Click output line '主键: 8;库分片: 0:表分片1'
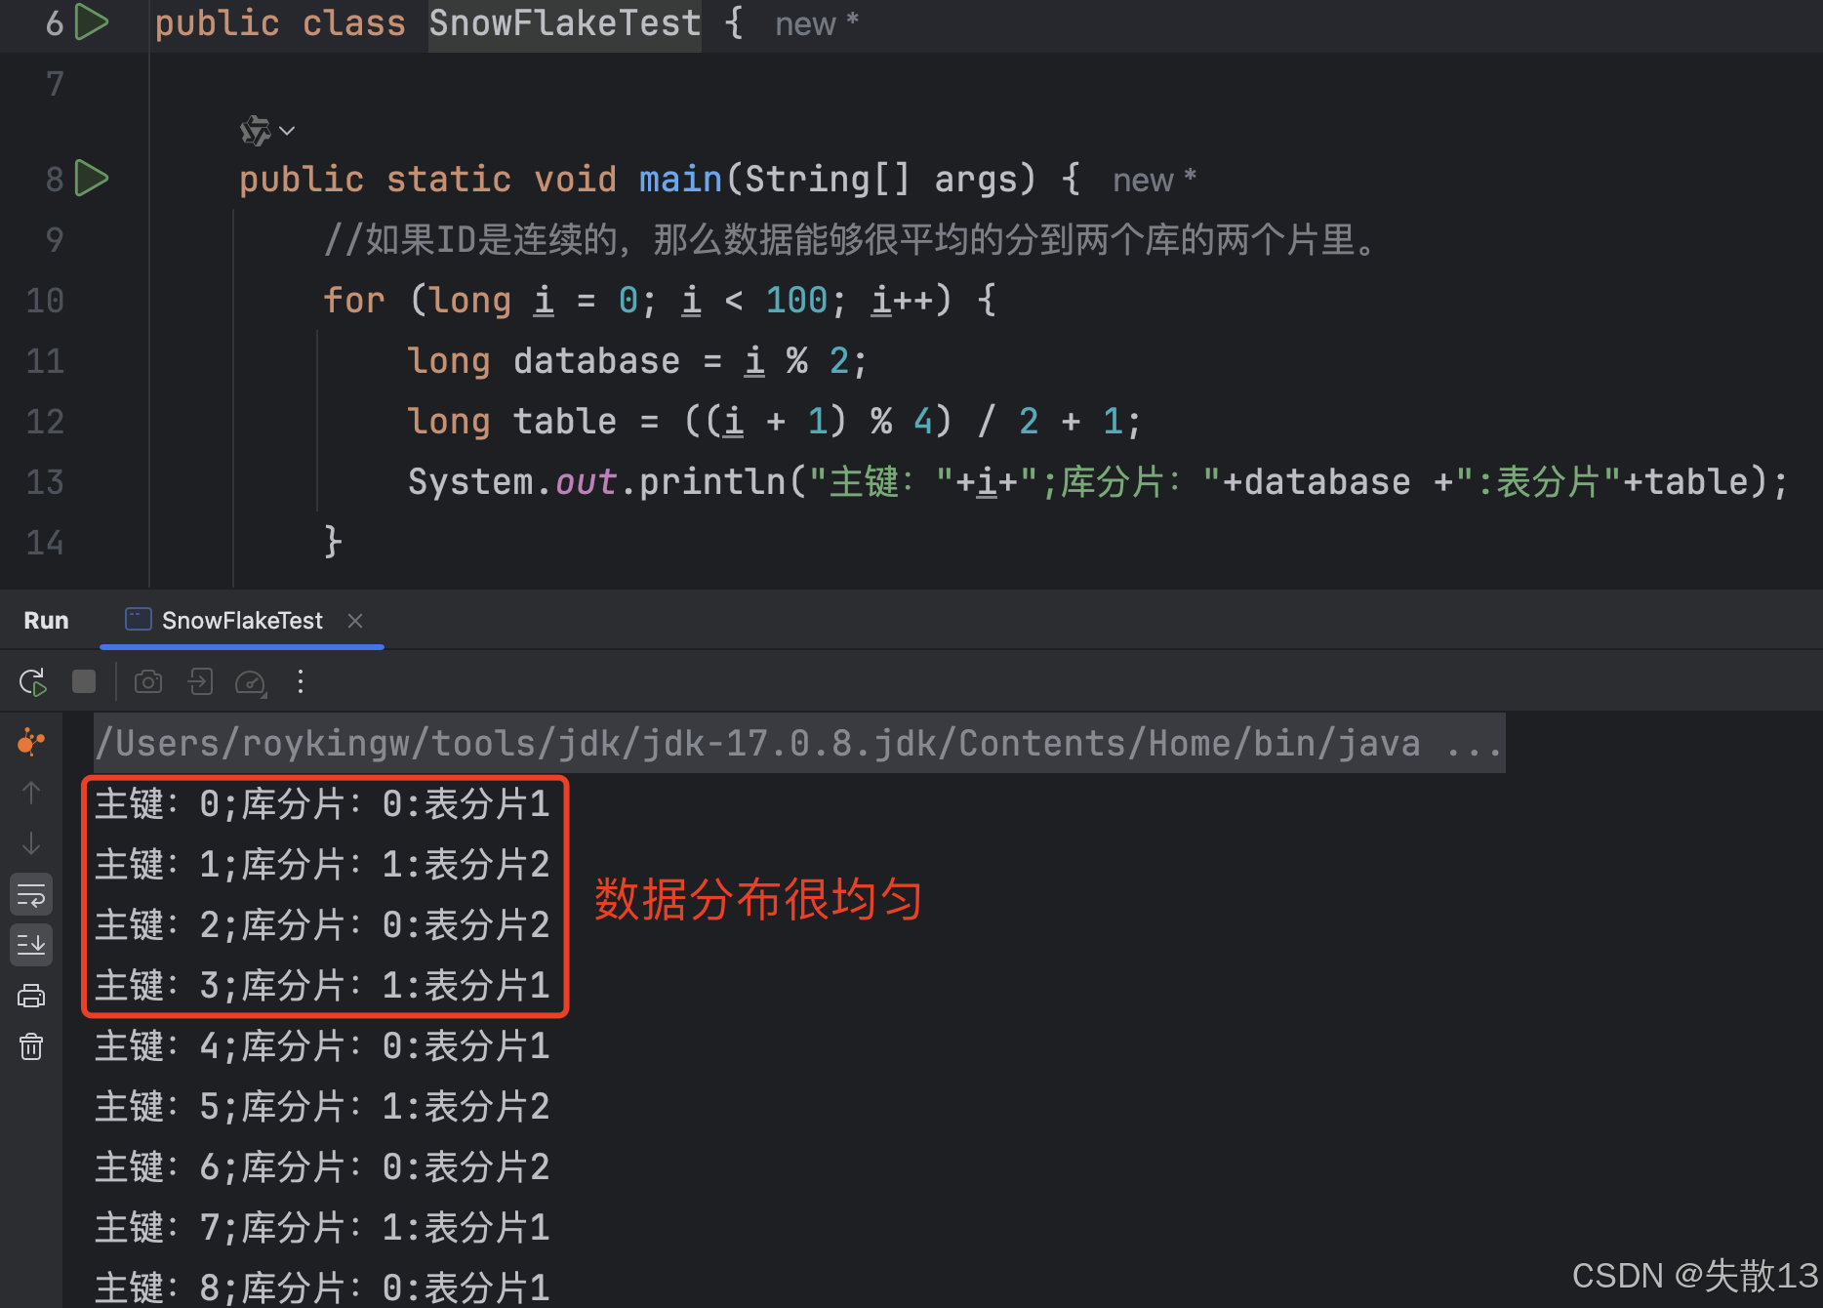Screen dimensions: 1823x1308 coord(322,1288)
